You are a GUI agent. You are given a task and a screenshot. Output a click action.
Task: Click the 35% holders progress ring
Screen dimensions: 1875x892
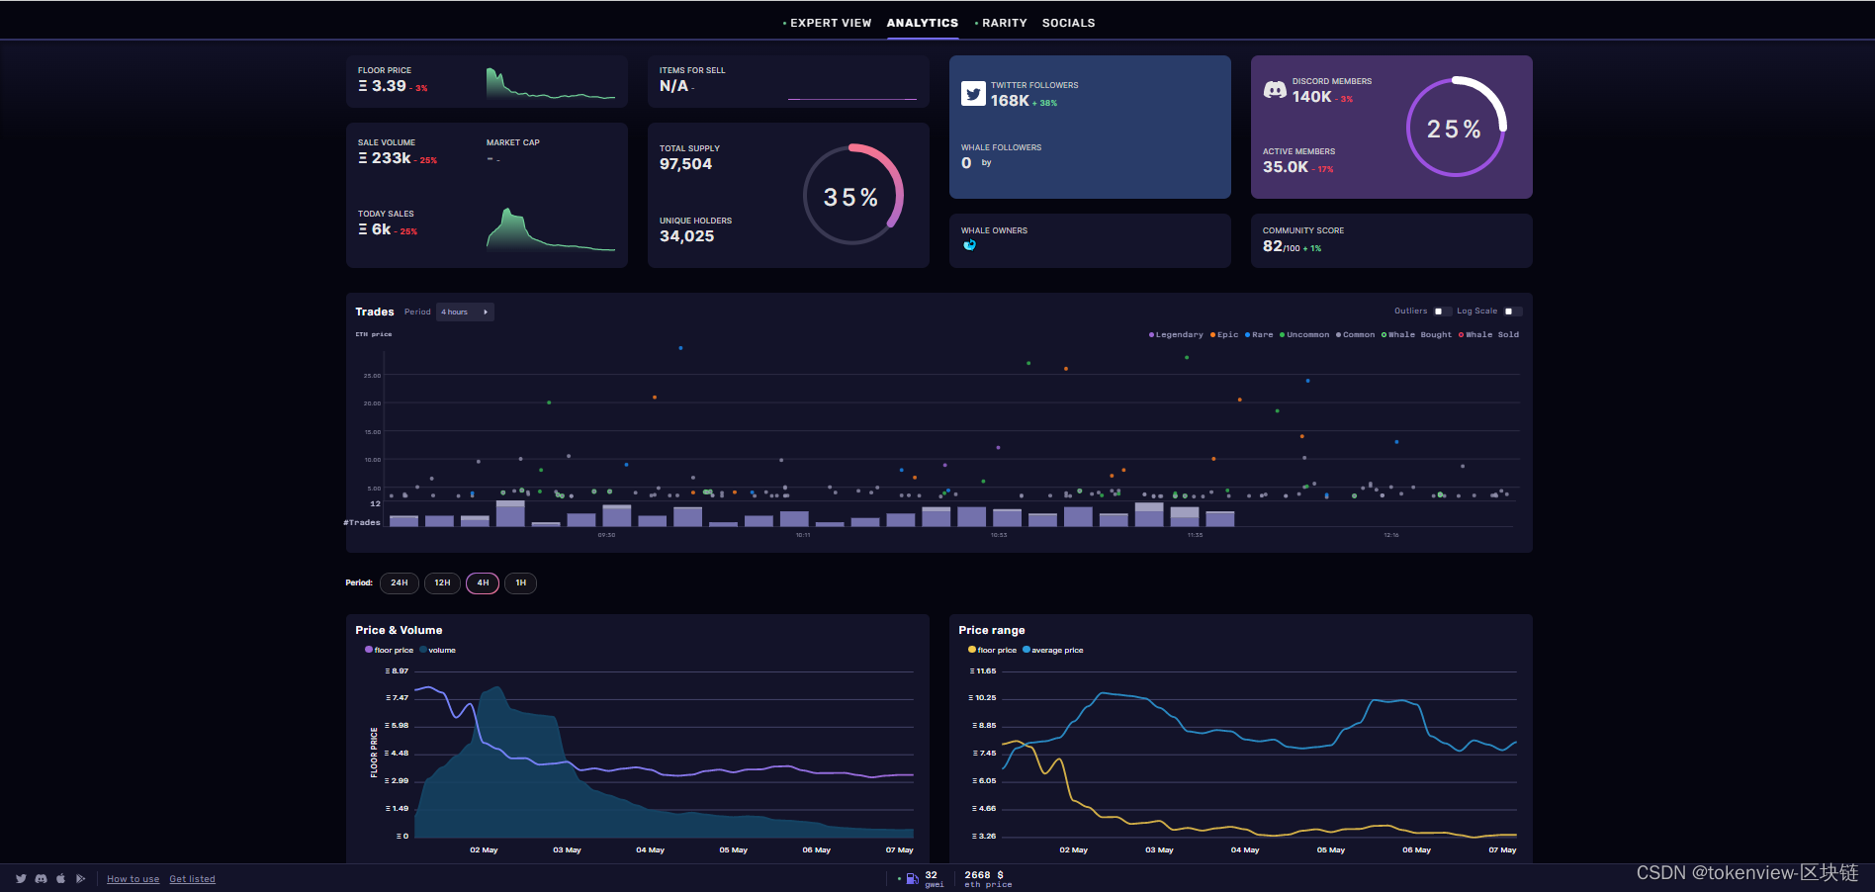tap(852, 195)
